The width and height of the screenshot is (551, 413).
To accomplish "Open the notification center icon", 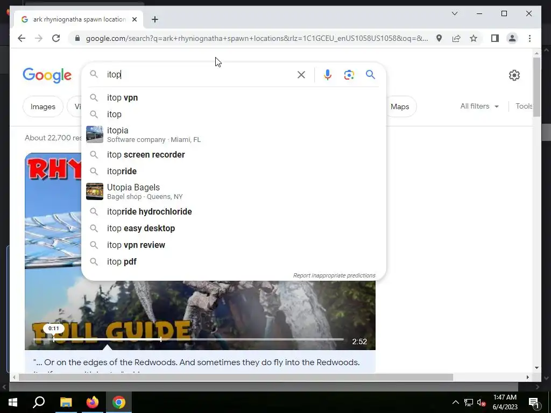I will (x=534, y=402).
